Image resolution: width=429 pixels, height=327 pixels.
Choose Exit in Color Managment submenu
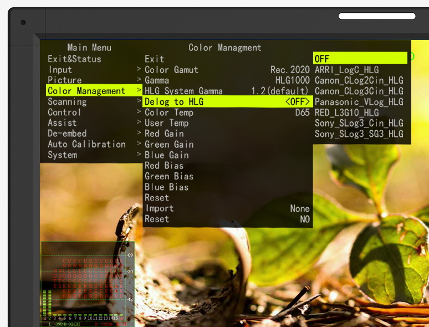(154, 59)
